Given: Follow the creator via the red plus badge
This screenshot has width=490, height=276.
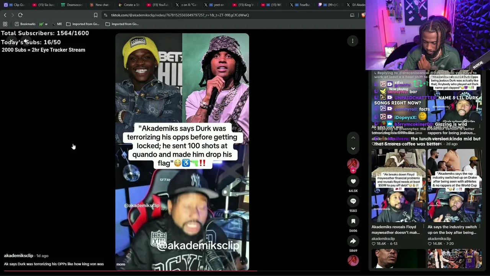Looking at the screenshot, I should tap(353, 171).
